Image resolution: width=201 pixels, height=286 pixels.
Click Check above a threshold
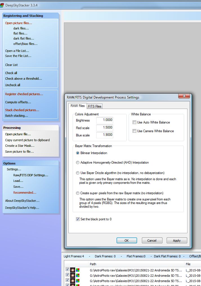coord(23,79)
